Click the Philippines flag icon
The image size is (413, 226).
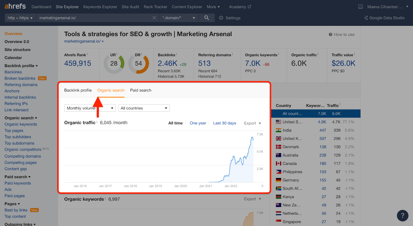[279, 172]
